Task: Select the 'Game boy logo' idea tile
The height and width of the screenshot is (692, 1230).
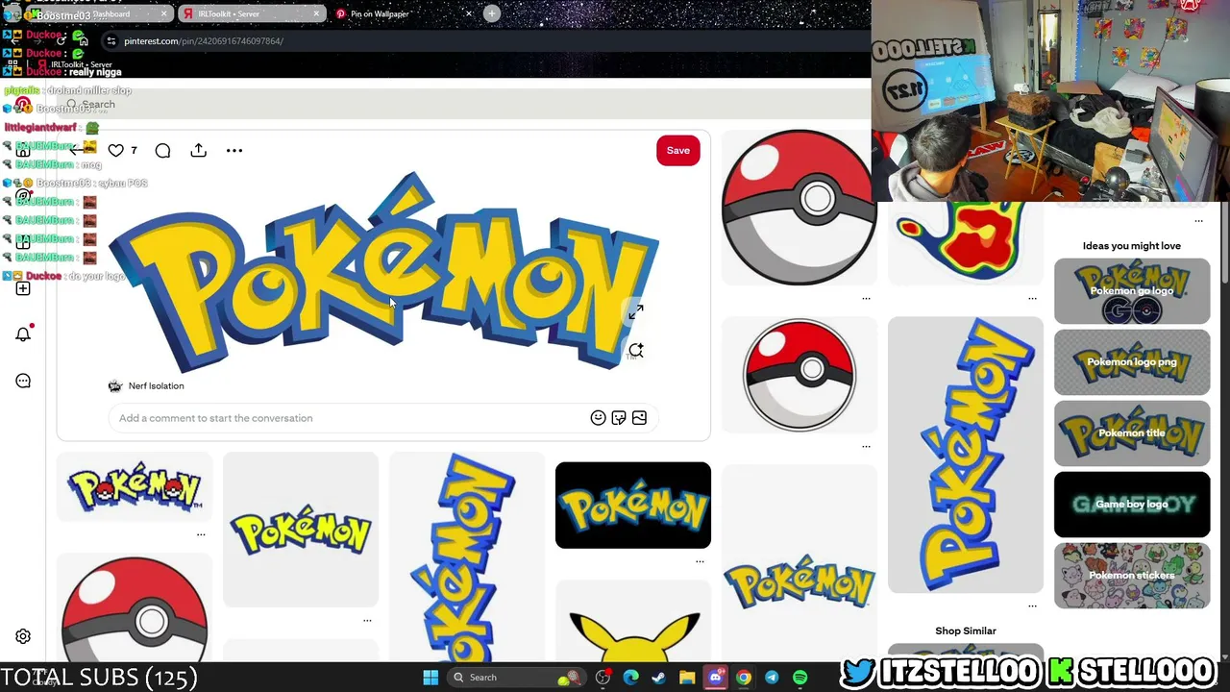Action: (x=1132, y=505)
